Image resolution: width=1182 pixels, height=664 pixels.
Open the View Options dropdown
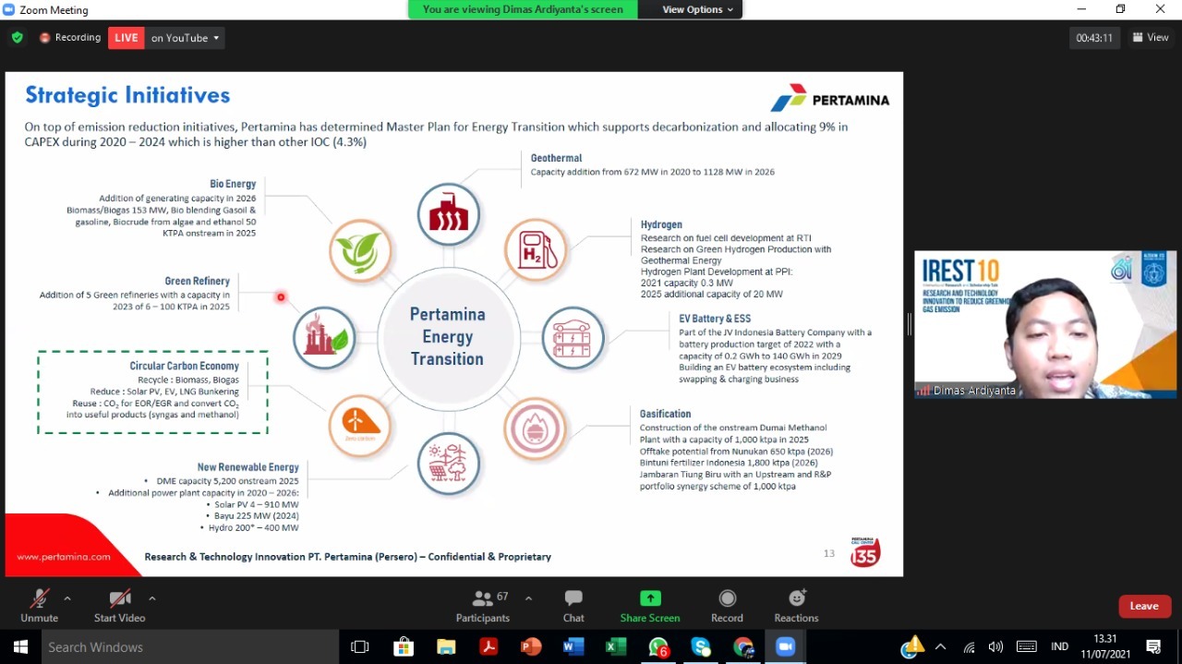click(697, 9)
